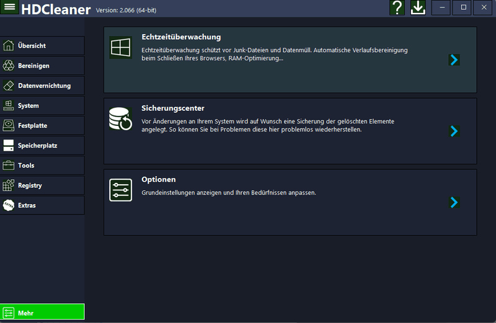Click the download update arrow icon
The image size is (496, 323).
tap(418, 7)
